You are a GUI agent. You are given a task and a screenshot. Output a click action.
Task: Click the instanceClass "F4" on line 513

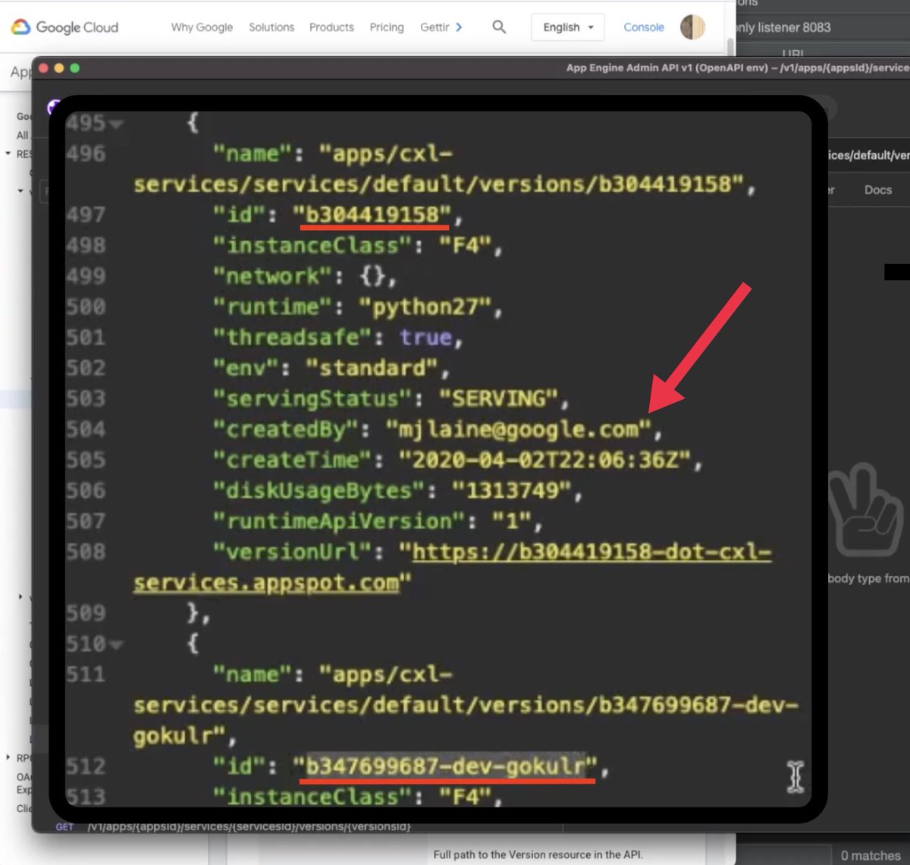[466, 797]
